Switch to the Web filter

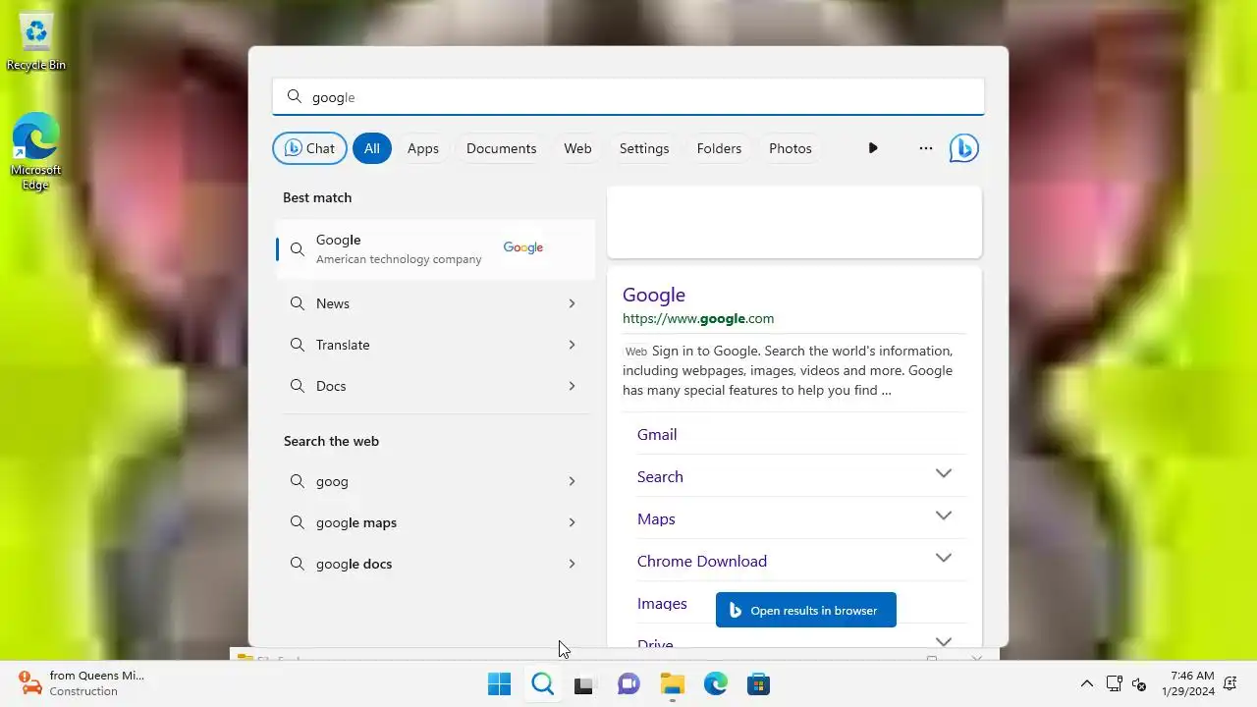[577, 148]
